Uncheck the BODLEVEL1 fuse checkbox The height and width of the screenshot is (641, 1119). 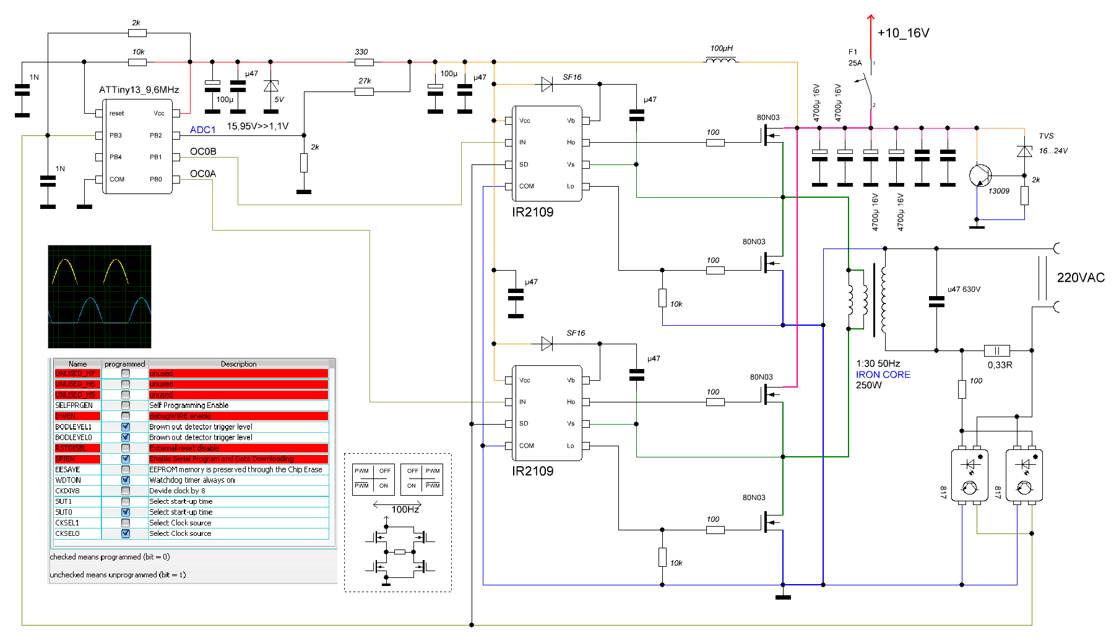coord(126,427)
